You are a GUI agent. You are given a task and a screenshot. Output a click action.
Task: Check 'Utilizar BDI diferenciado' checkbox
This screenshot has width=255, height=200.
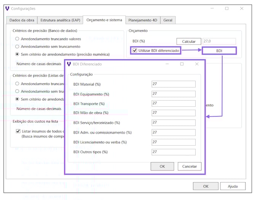(x=135, y=50)
